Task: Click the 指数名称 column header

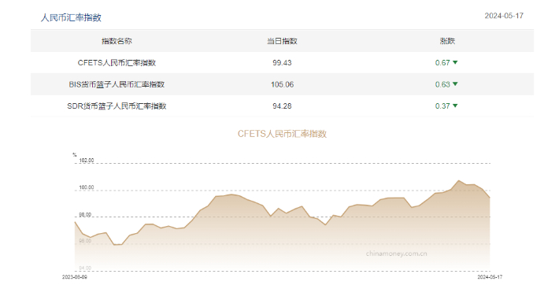Action: pos(117,41)
